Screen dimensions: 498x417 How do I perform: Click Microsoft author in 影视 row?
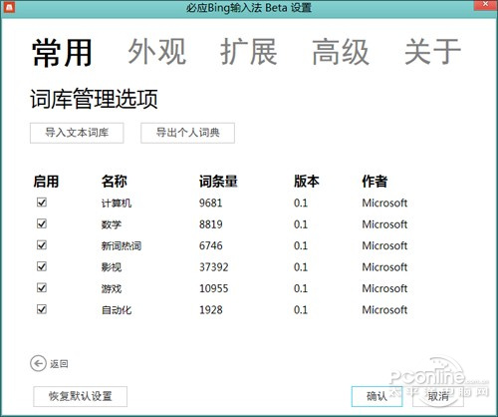[x=384, y=267]
